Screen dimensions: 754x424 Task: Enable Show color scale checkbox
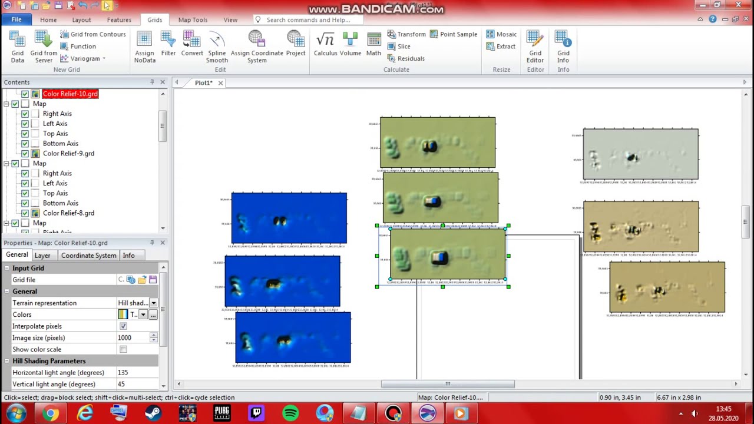(123, 349)
